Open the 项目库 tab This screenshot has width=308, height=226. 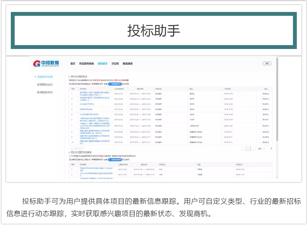click(x=115, y=64)
